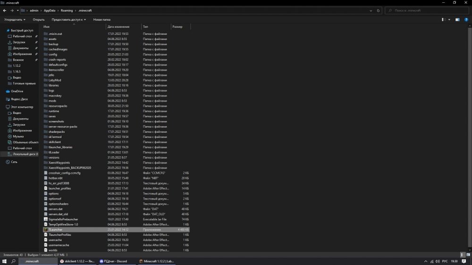Go back with the Back arrow

coord(5,10)
